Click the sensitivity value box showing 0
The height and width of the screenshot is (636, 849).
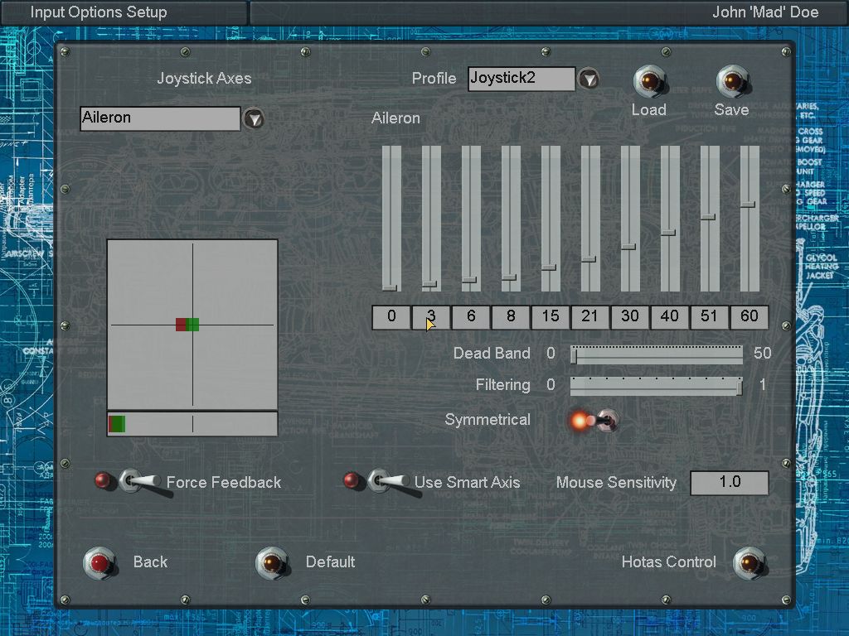(x=391, y=317)
